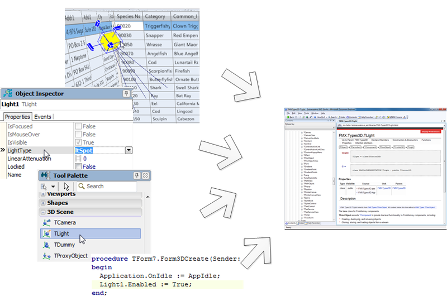
Task: Open the Constructors & Destructors link
Action: 405,140
